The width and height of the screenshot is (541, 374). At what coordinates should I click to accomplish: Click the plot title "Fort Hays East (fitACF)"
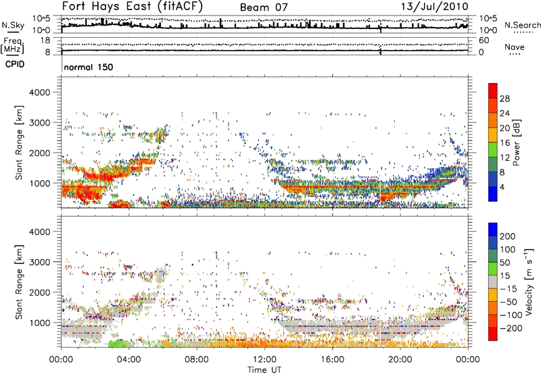[133, 7]
